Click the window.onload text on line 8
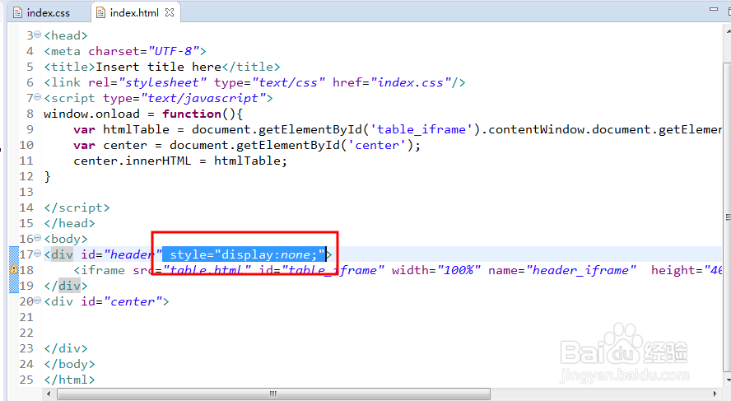Image resolution: width=731 pixels, height=401 pixels. (92, 114)
